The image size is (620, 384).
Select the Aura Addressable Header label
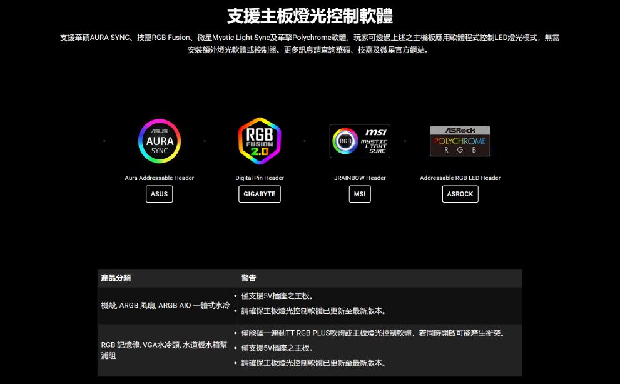160,178
